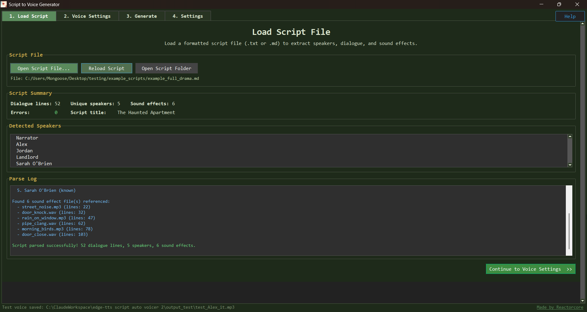Click the main page scroll-up arrow
The height and width of the screenshot is (312, 587).
[582, 24]
